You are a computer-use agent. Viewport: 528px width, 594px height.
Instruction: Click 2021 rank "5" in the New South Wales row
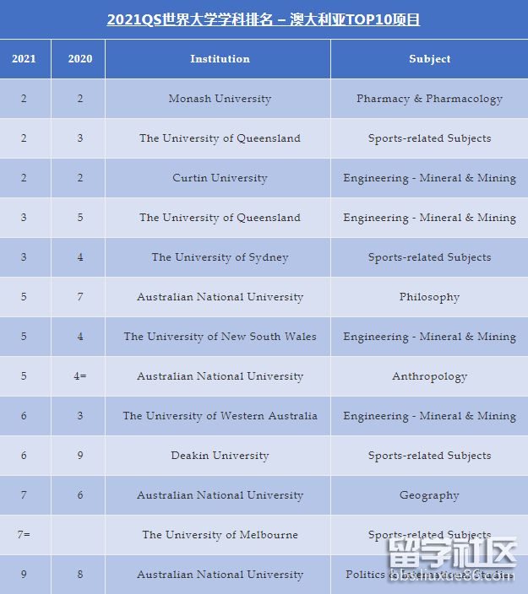24,337
